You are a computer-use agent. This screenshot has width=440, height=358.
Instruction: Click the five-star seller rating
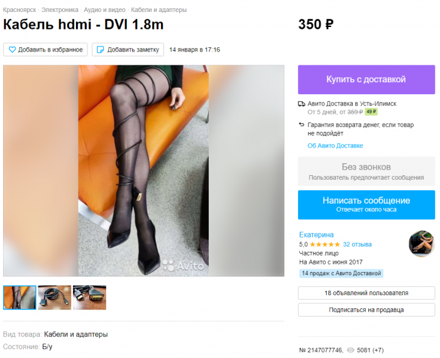click(325, 244)
